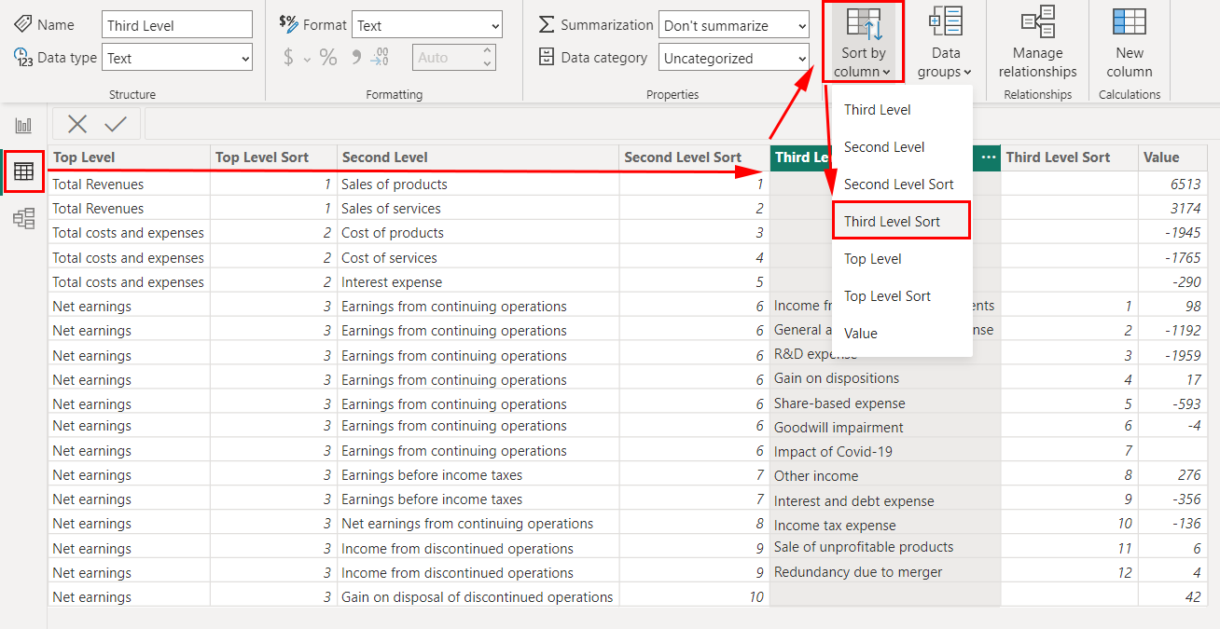Create a New column
Screen dimensions: 1220x629
click(1130, 44)
